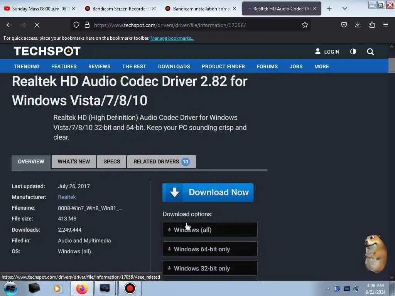
Task: Click the hamster desktop mascot
Action: click(376, 254)
